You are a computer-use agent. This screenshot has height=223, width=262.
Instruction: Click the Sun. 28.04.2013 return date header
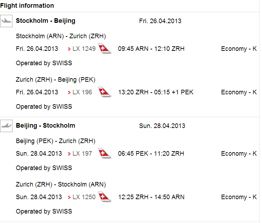click(x=162, y=126)
